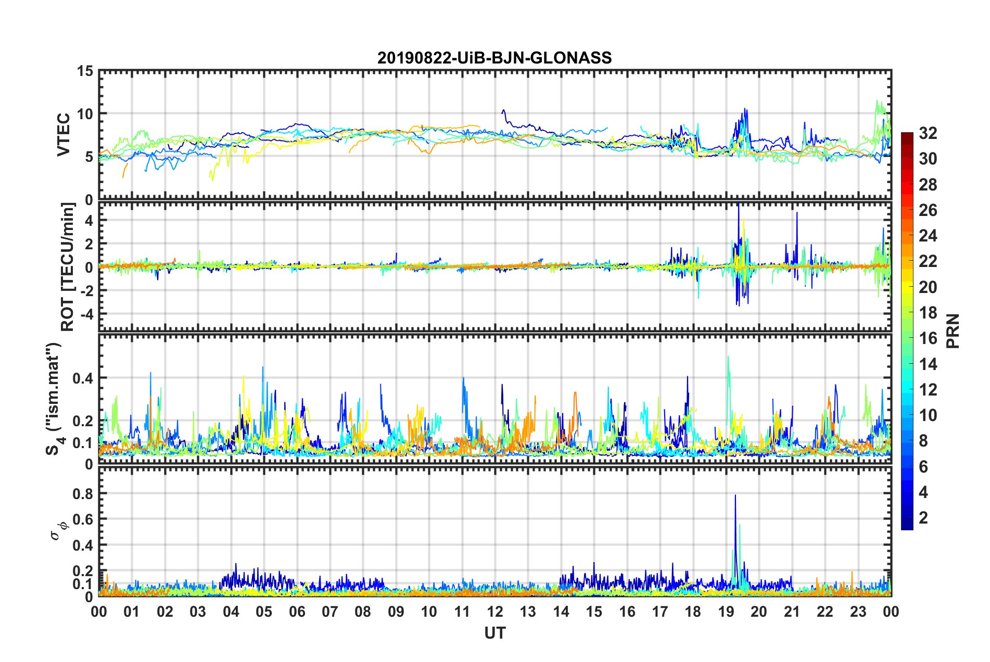Click tick label 0.6 on the sigma-phi axis
The image size is (990, 662).
[83, 519]
